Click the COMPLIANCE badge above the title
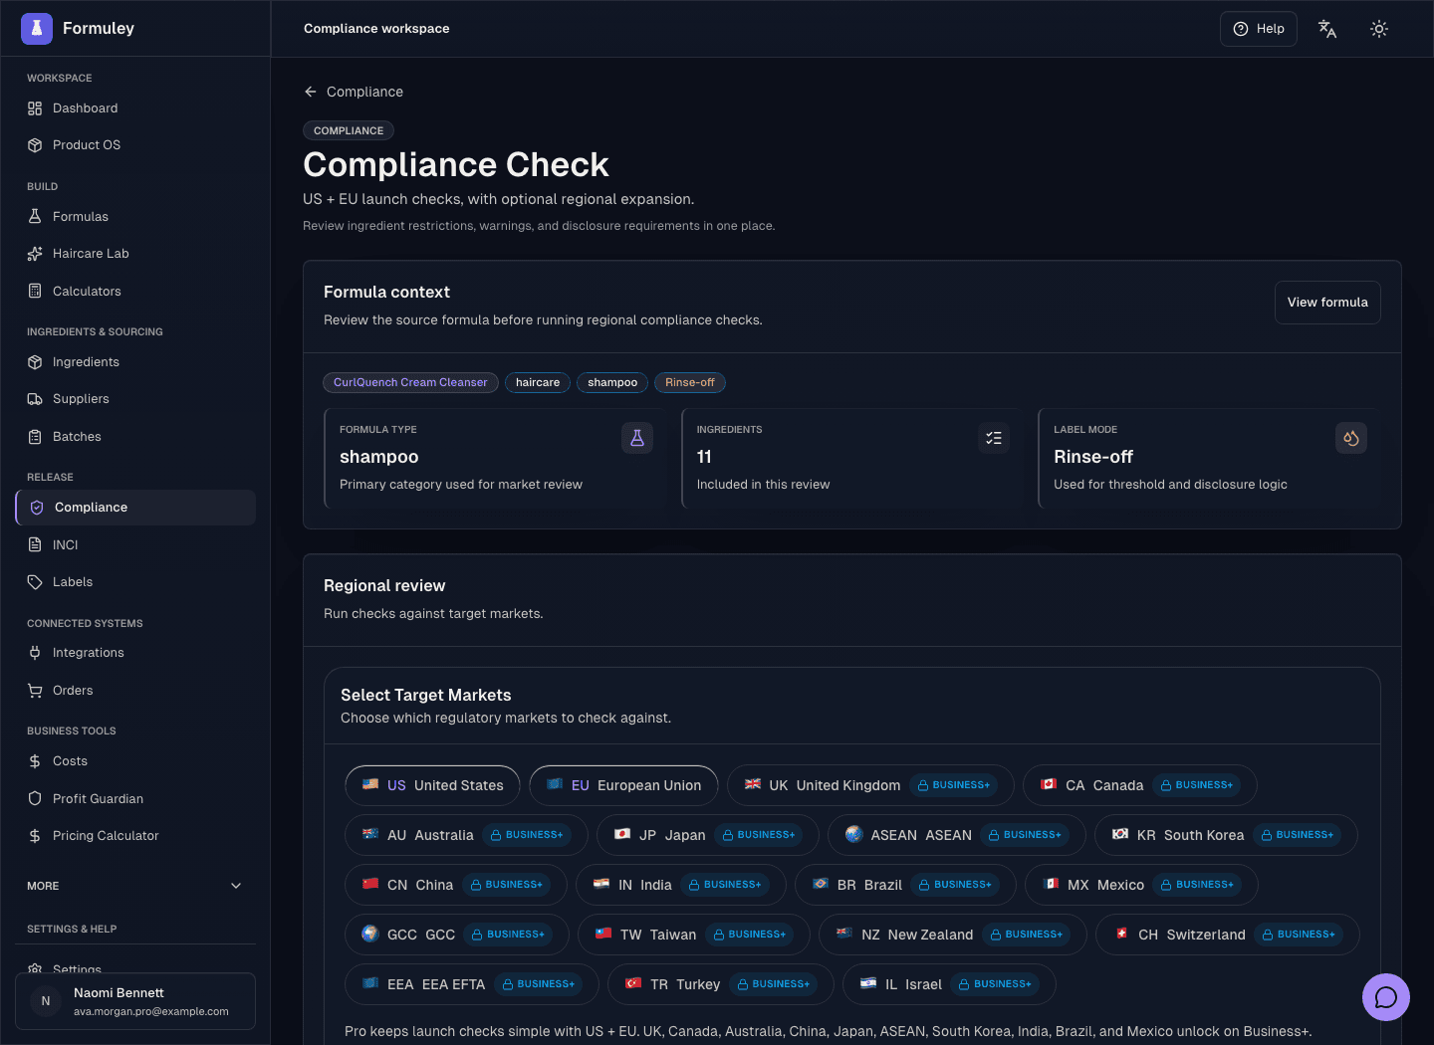This screenshot has height=1045, width=1434. coord(349,130)
